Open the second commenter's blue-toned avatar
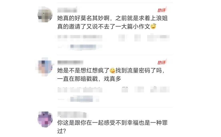Image resolution: width=221 pixels, height=137 pixels. pos(45,67)
